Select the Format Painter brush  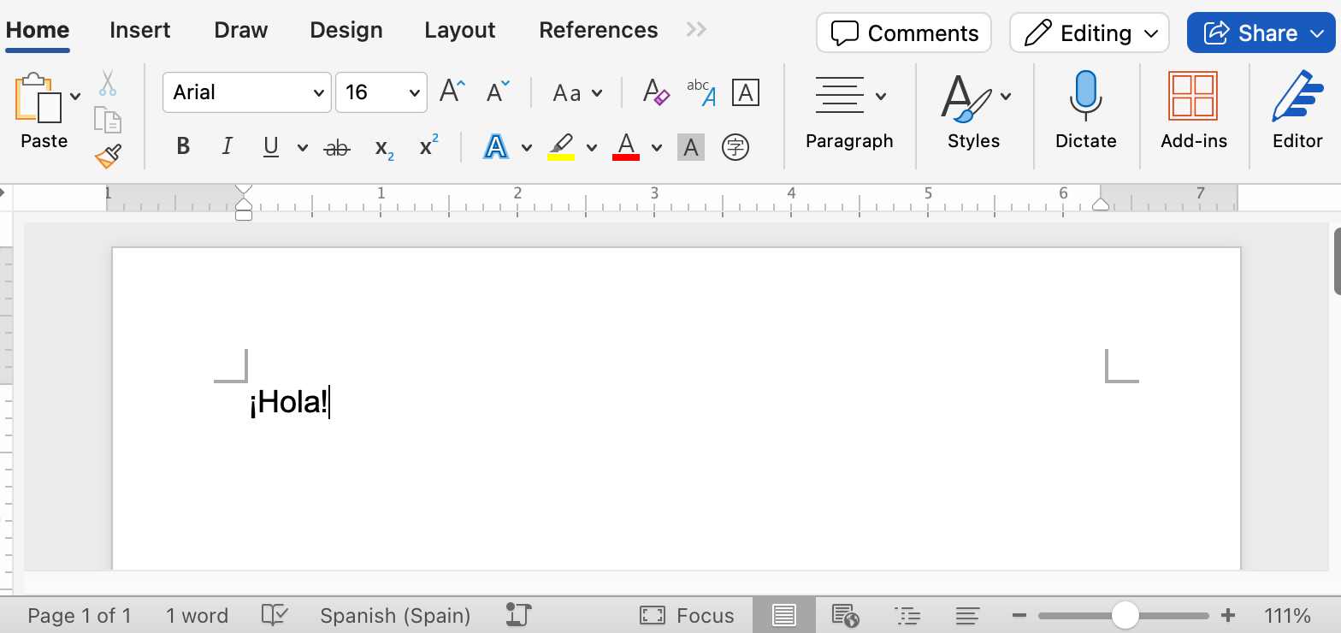(108, 157)
